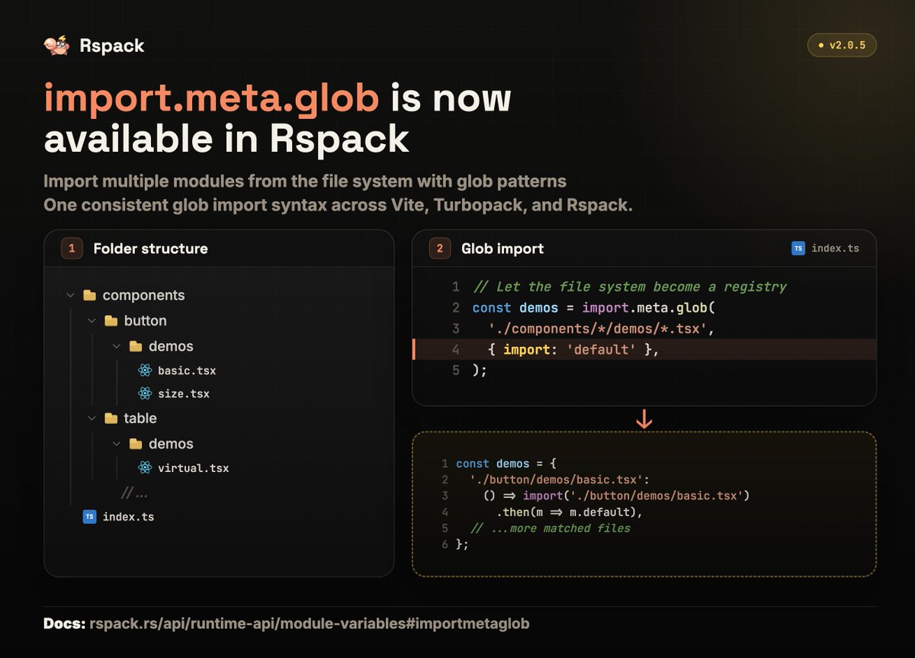
Task: Click the table folder icon
Action: pos(111,418)
